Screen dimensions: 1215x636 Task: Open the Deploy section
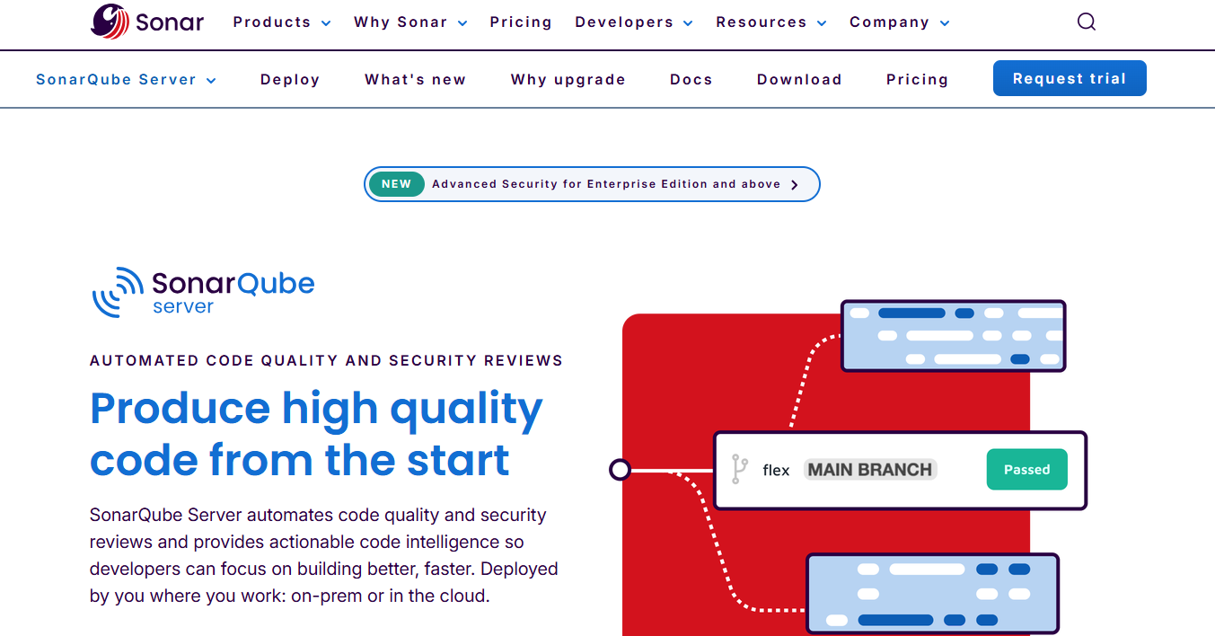pyautogui.click(x=290, y=80)
